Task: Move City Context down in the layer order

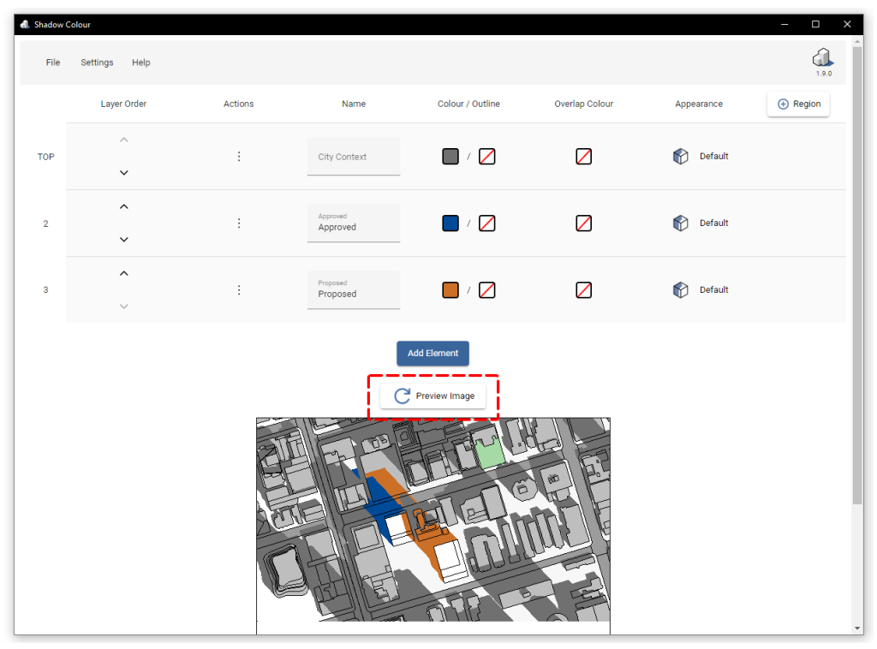Action: click(123, 172)
